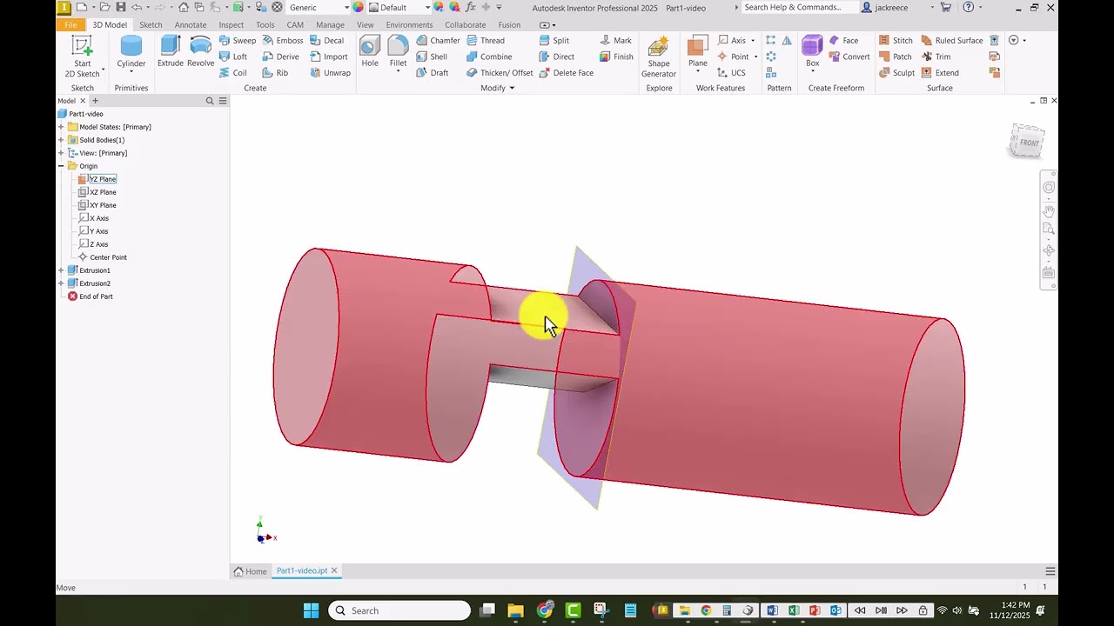Expand the Extrusion2 node
Screen dimensions: 1114x626
61,283
